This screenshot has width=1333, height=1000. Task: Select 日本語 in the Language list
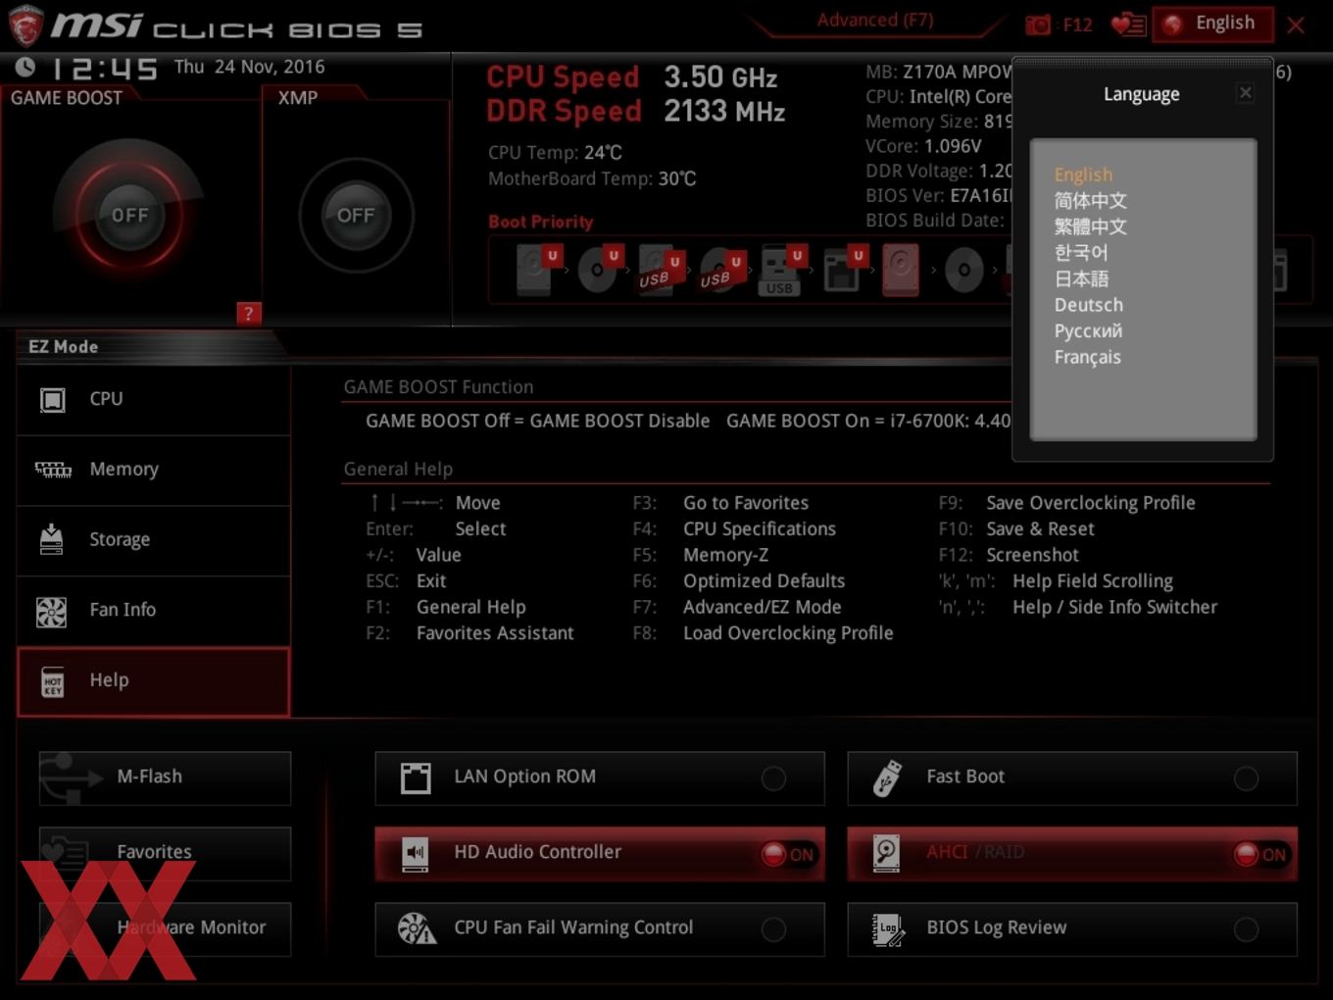coord(1081,278)
